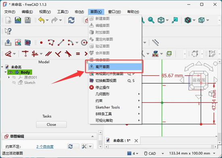Click the horizontal scrollbar below the viewport
222x158 pixels.
click(161, 147)
